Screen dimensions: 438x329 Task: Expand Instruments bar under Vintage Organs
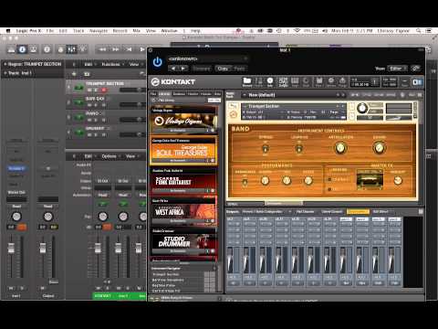[183, 131]
